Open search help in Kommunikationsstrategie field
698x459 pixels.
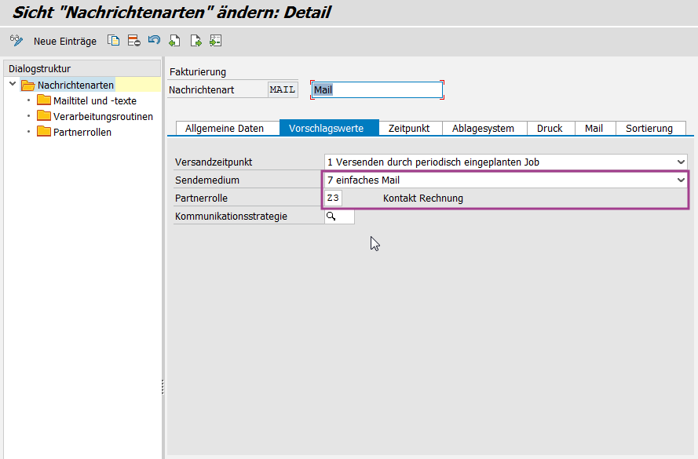pos(331,217)
